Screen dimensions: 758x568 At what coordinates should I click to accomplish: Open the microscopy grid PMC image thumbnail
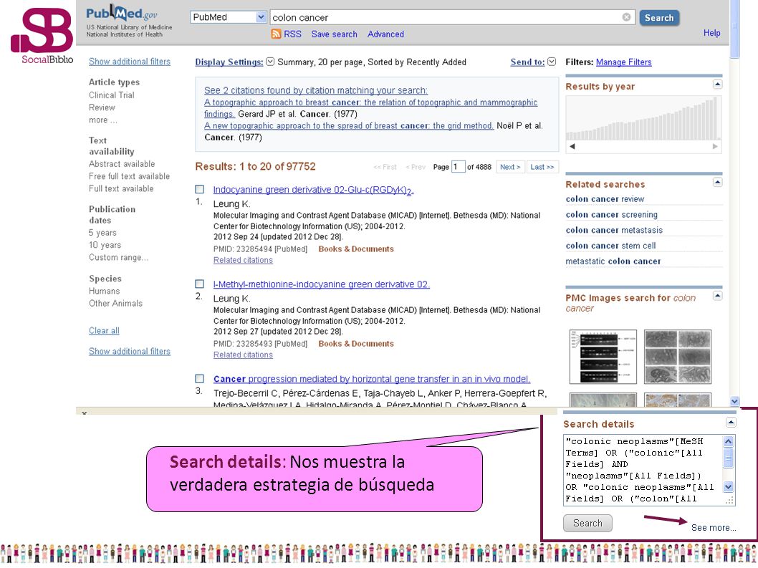(678, 357)
